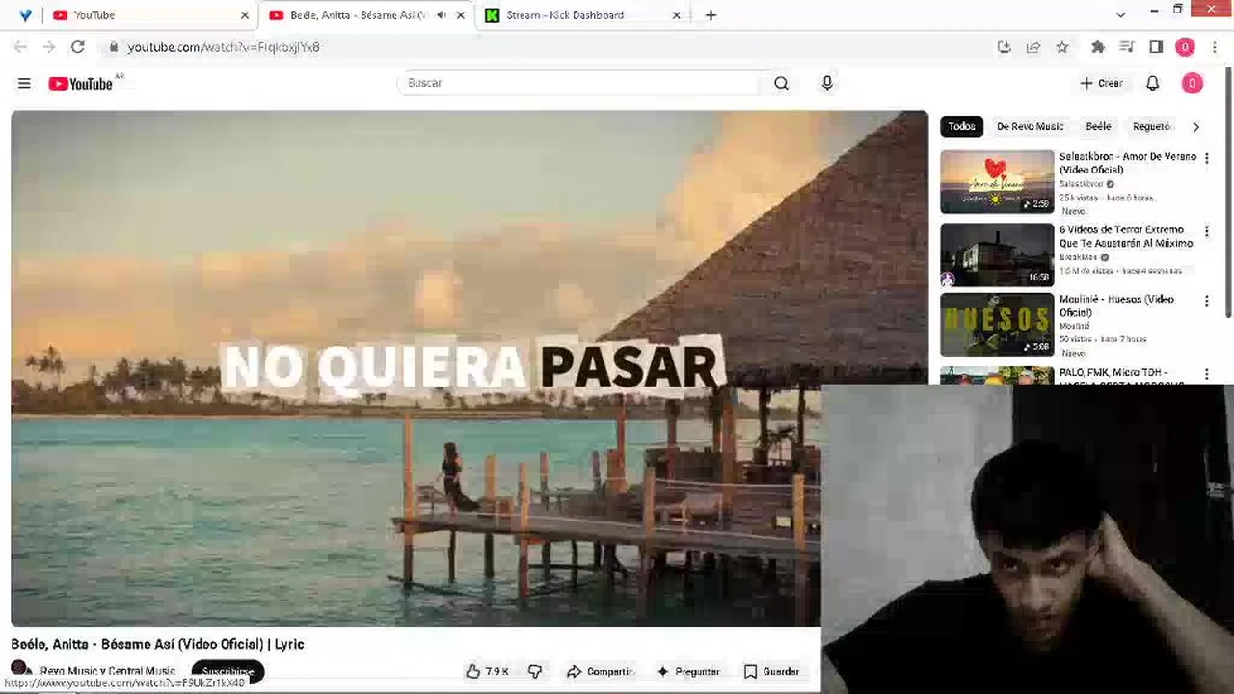The height and width of the screenshot is (694, 1234).
Task: Show more filter chips with right arrow
Action: point(1196,126)
